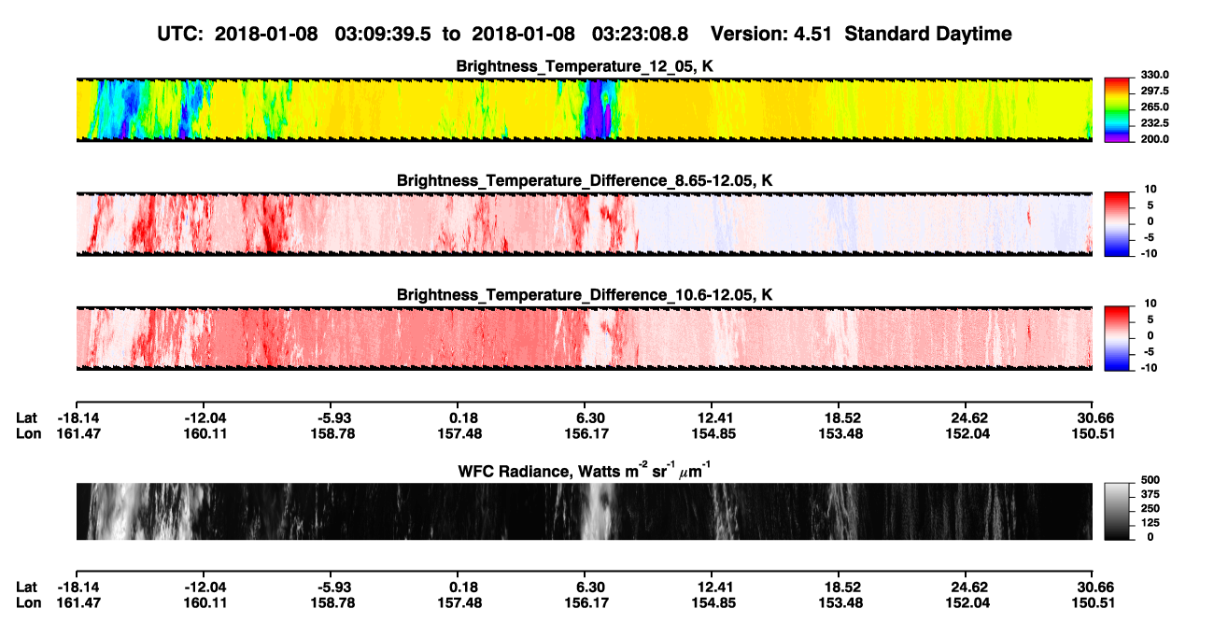The image size is (1214, 623).
Task: Click the '10' label on the 8.65-12.05 colorbar
Action: [x=1150, y=190]
